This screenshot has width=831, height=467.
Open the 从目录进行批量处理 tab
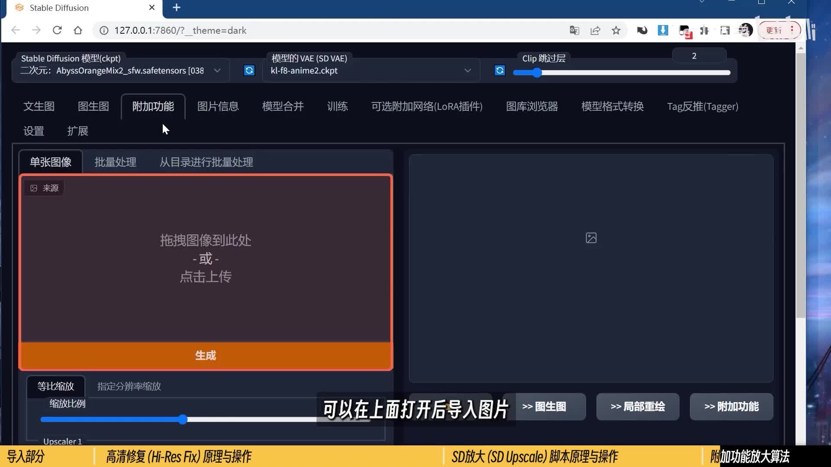pyautogui.click(x=206, y=162)
